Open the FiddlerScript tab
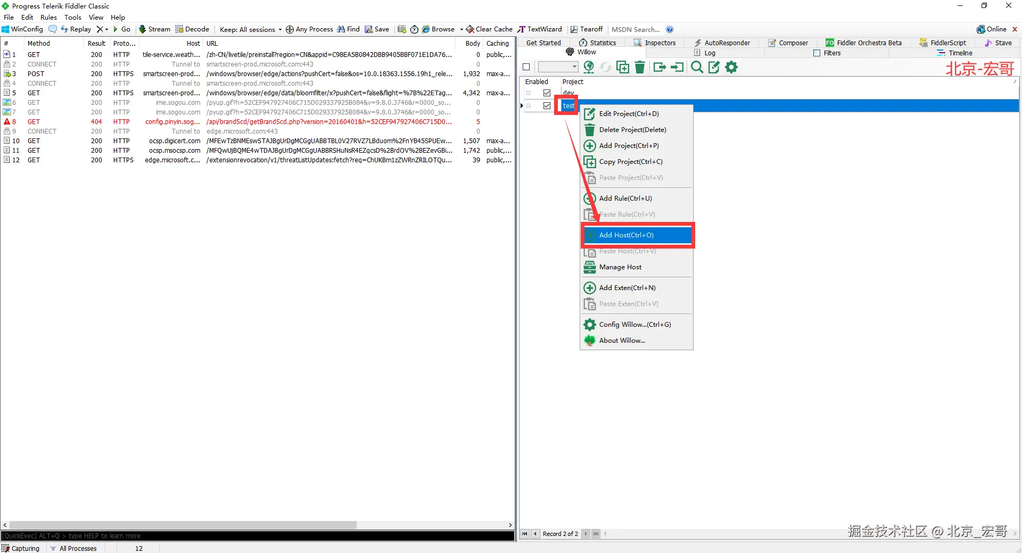Screen dimensions: 1022x553 click(x=943, y=43)
